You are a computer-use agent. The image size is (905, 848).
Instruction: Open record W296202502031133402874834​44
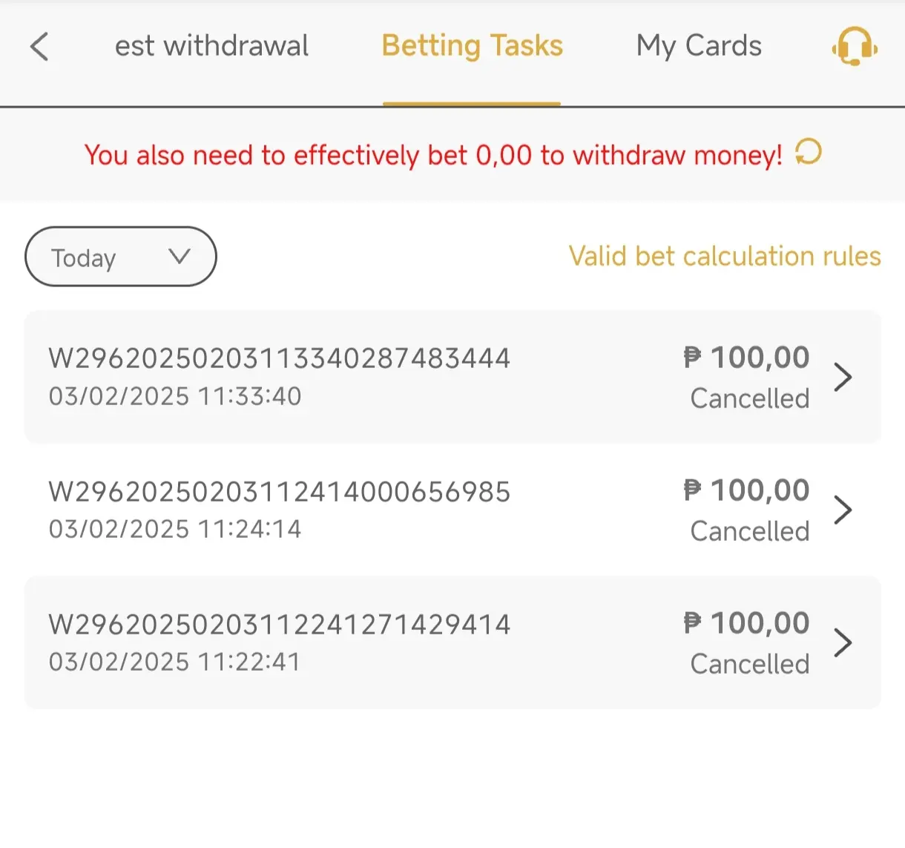(x=452, y=377)
